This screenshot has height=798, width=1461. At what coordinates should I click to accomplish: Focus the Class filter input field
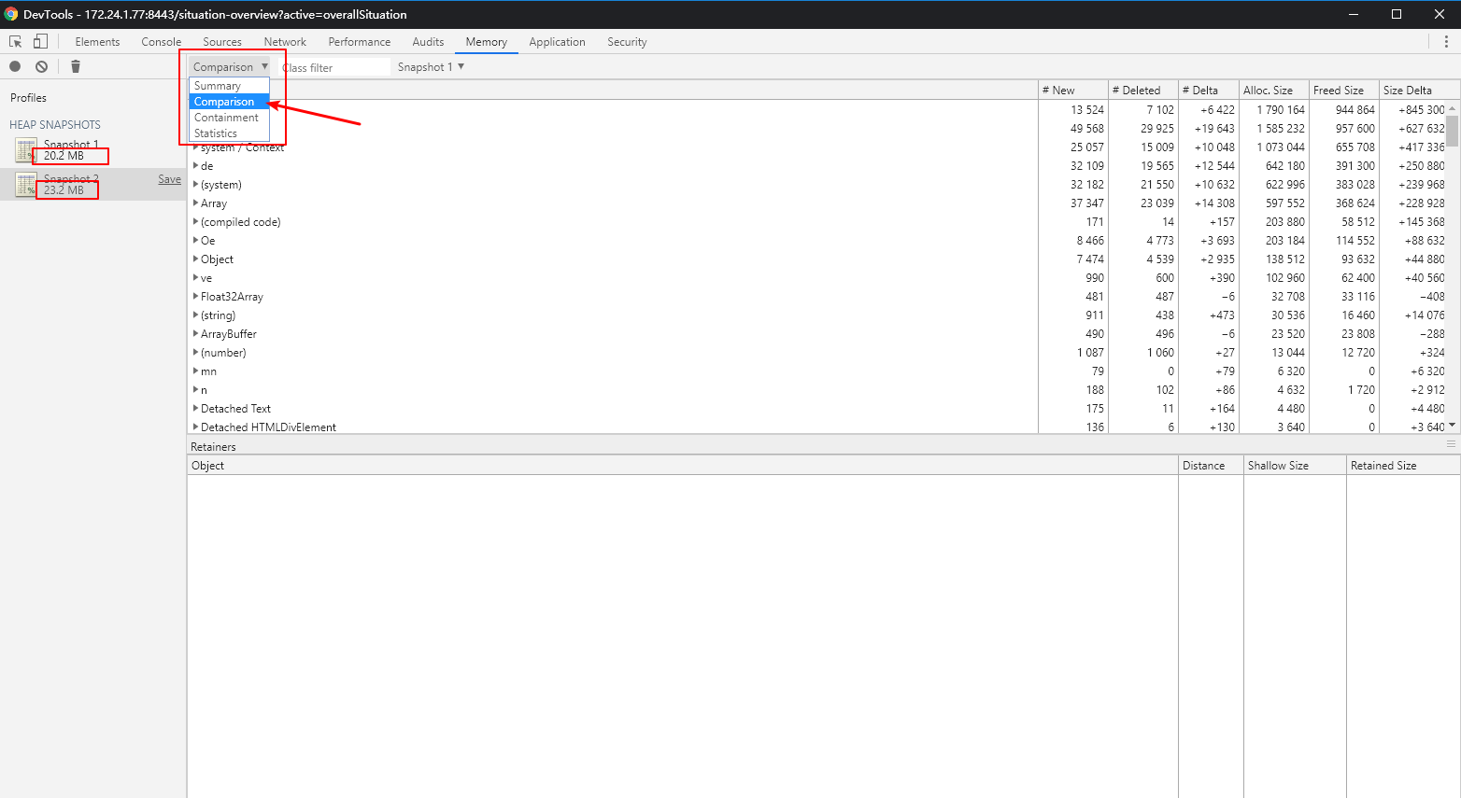tap(334, 67)
